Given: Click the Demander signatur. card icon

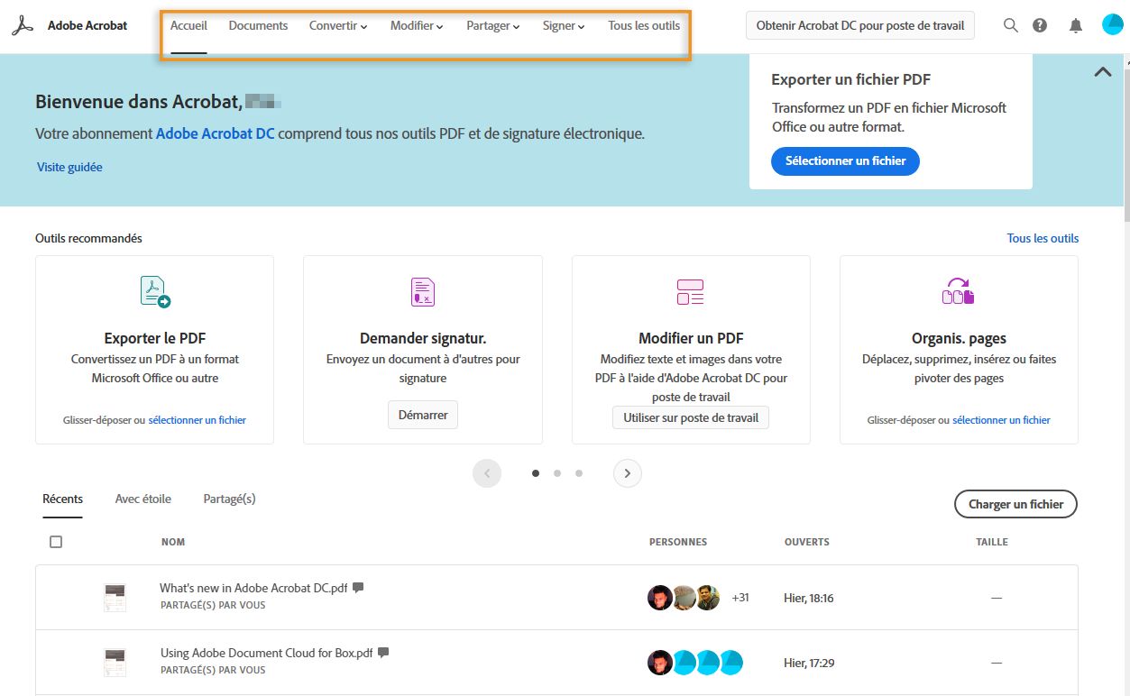Looking at the screenshot, I should tap(423, 292).
